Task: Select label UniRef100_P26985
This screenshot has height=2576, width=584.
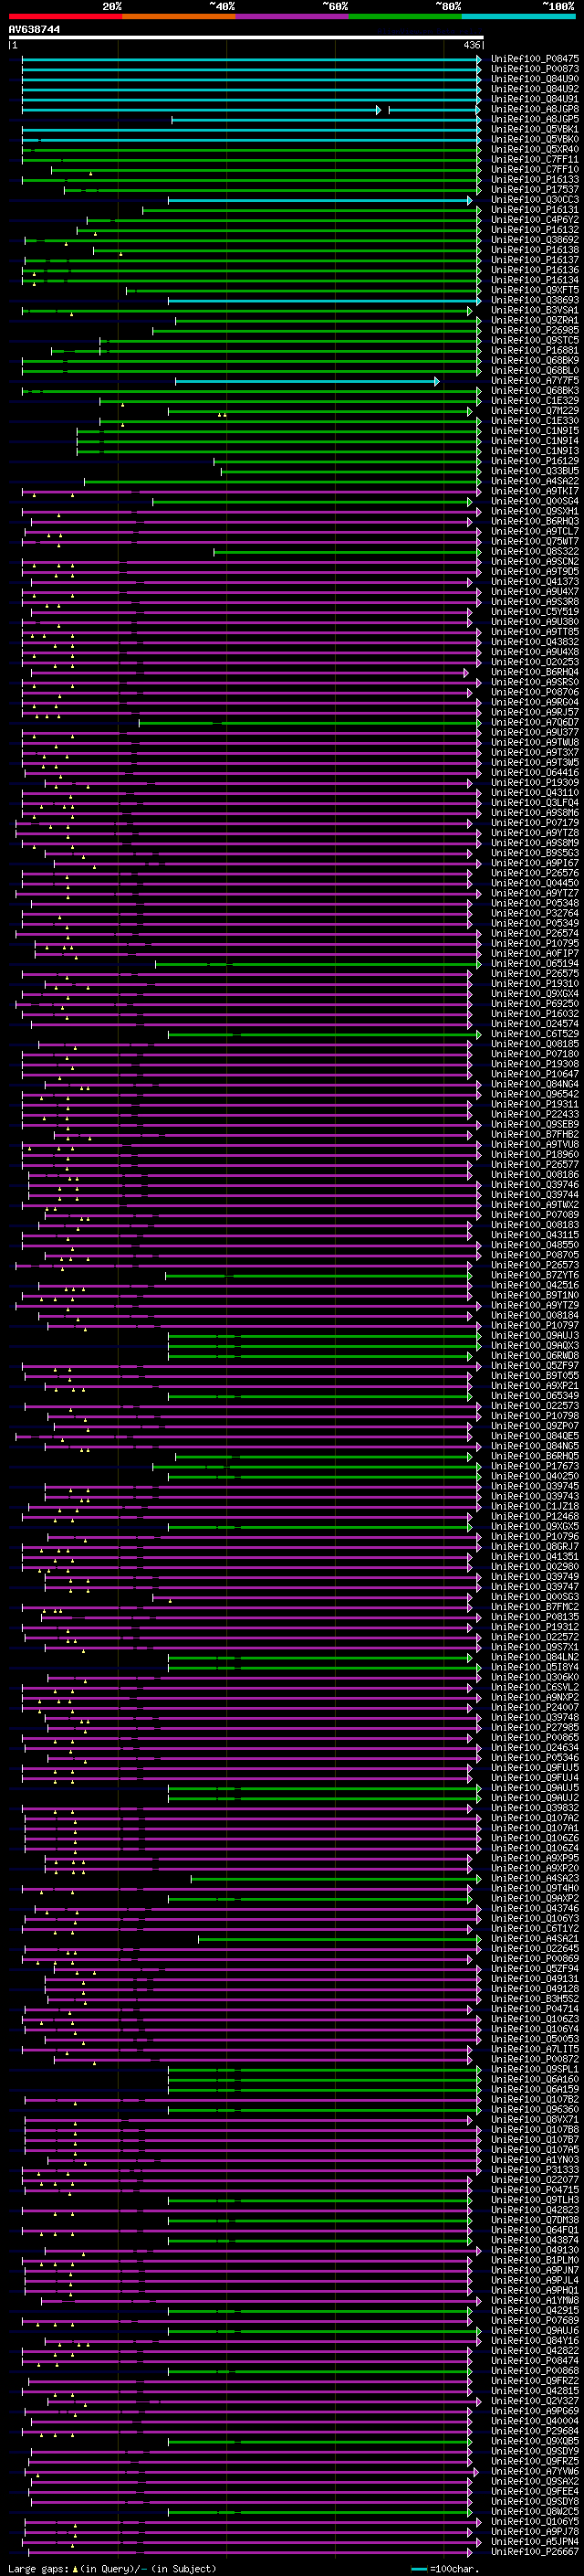Action: pos(535,330)
